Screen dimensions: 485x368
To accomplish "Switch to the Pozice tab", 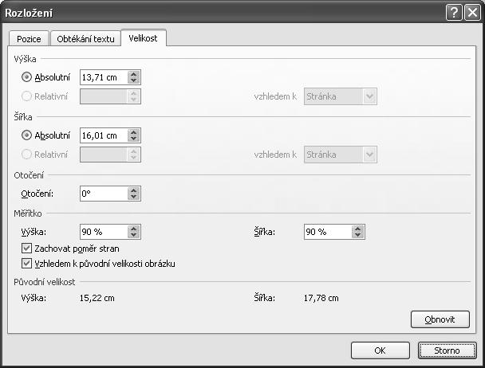I will tap(29, 39).
